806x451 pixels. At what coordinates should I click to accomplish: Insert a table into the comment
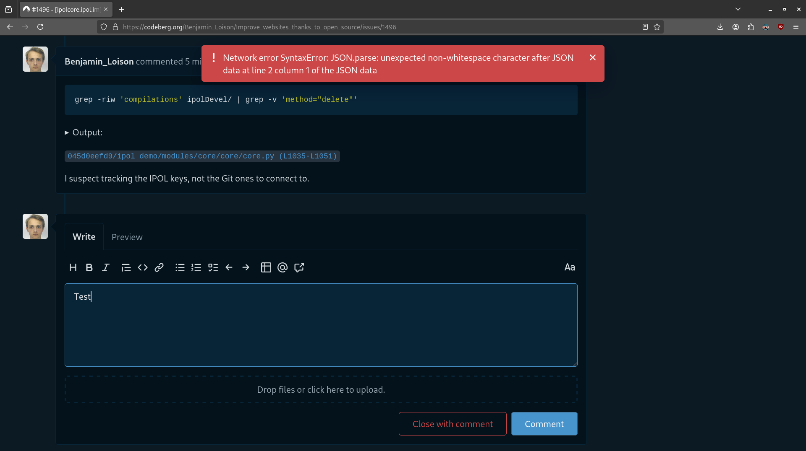pos(266,267)
